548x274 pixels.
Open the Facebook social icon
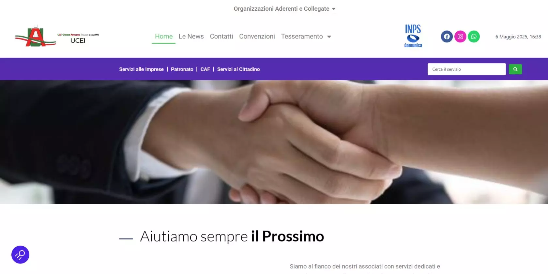(x=447, y=37)
